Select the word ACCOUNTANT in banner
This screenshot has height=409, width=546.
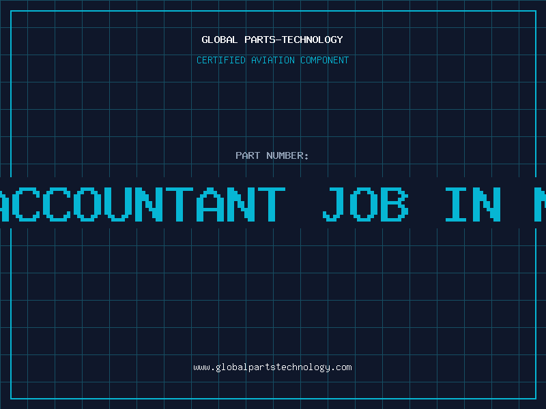141,204
